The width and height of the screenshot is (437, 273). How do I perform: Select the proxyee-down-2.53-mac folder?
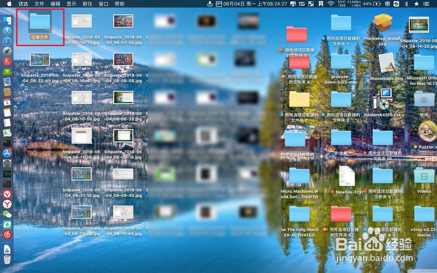341,61
